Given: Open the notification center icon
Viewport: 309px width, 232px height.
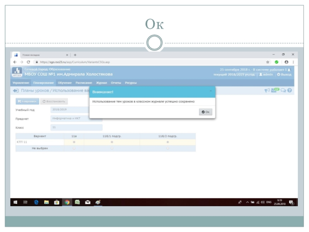Looking at the screenshot, I should (x=291, y=202).
